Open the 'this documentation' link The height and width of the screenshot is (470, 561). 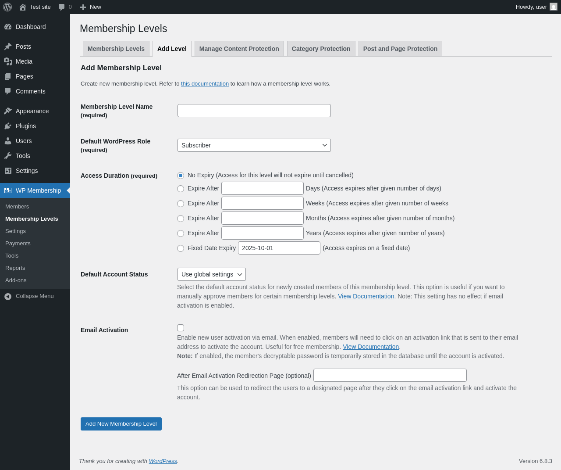(x=205, y=84)
